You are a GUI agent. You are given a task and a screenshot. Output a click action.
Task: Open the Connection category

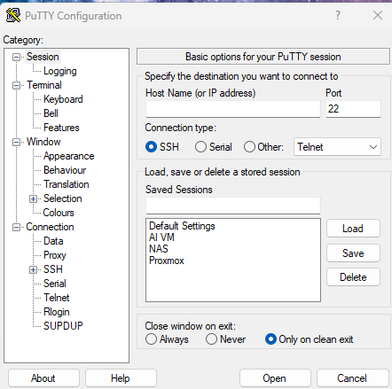click(50, 227)
